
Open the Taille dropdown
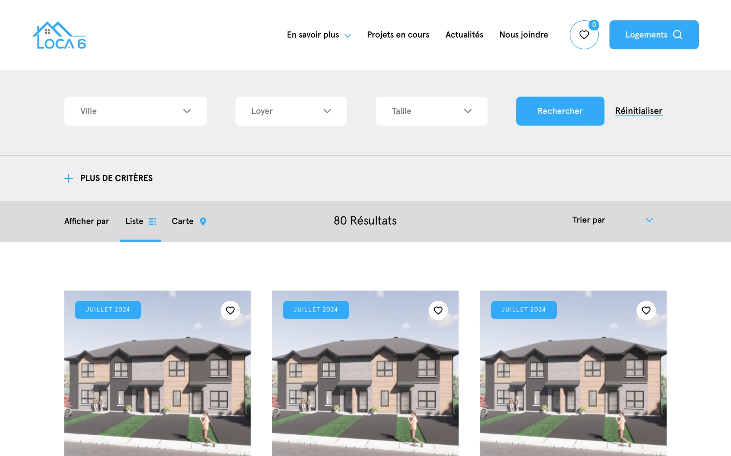pos(431,111)
